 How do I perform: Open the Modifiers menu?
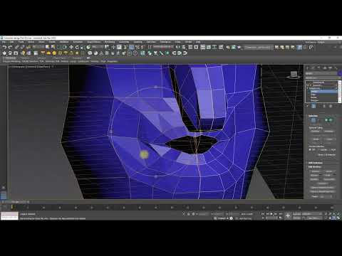click(x=64, y=42)
